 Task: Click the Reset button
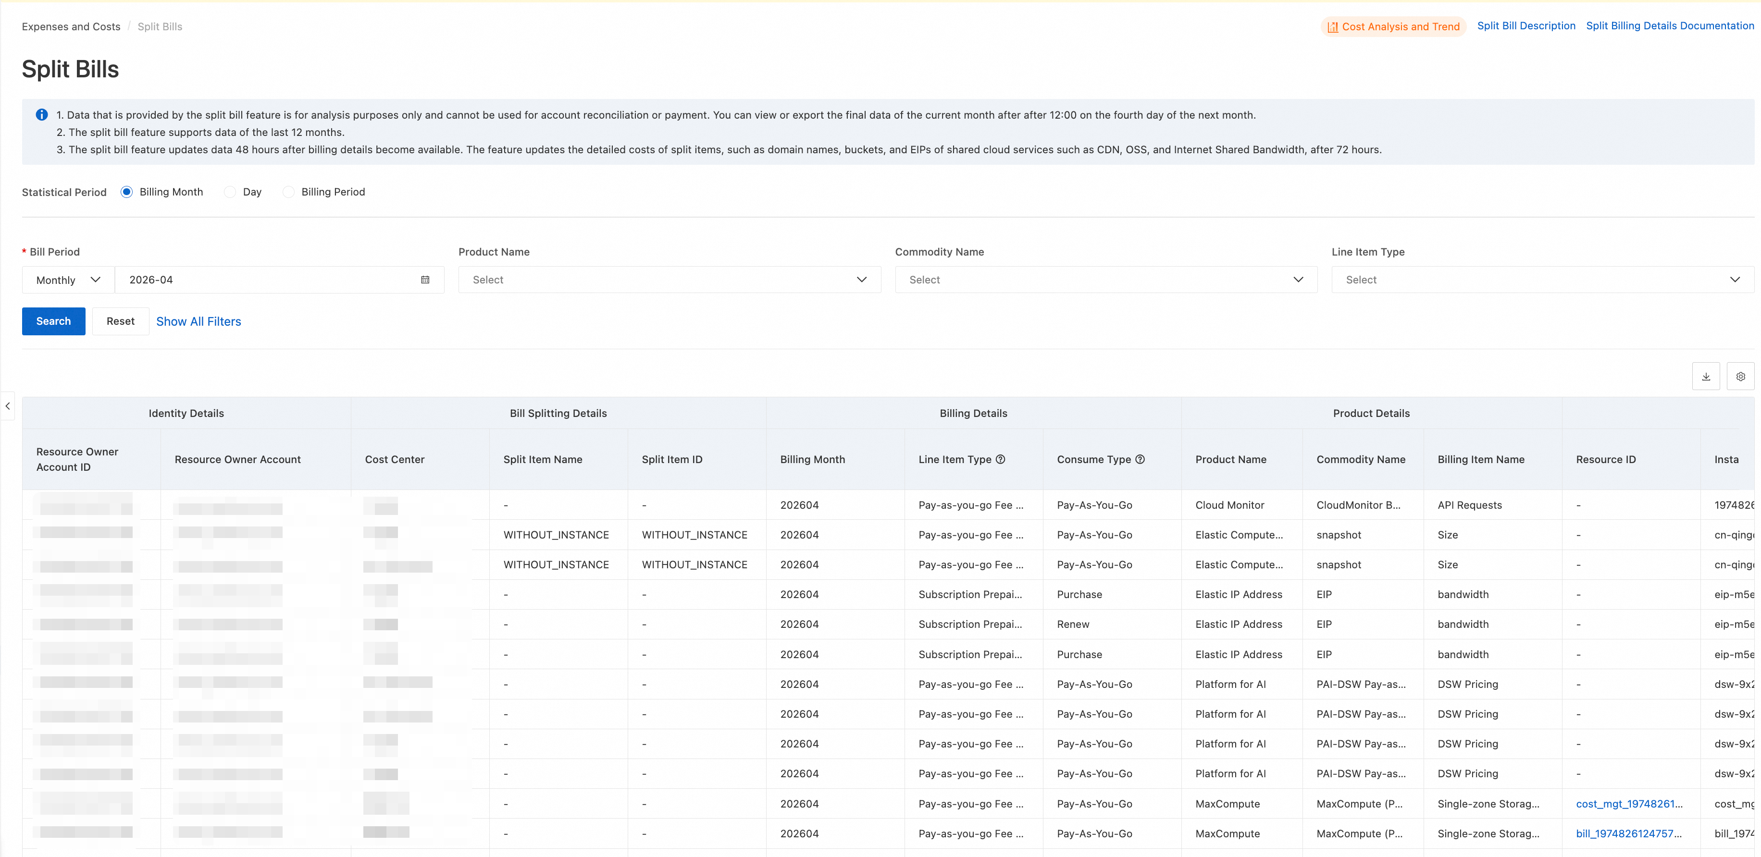click(x=120, y=321)
